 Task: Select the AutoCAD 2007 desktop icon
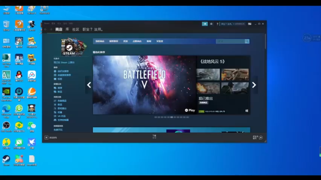tap(6, 78)
